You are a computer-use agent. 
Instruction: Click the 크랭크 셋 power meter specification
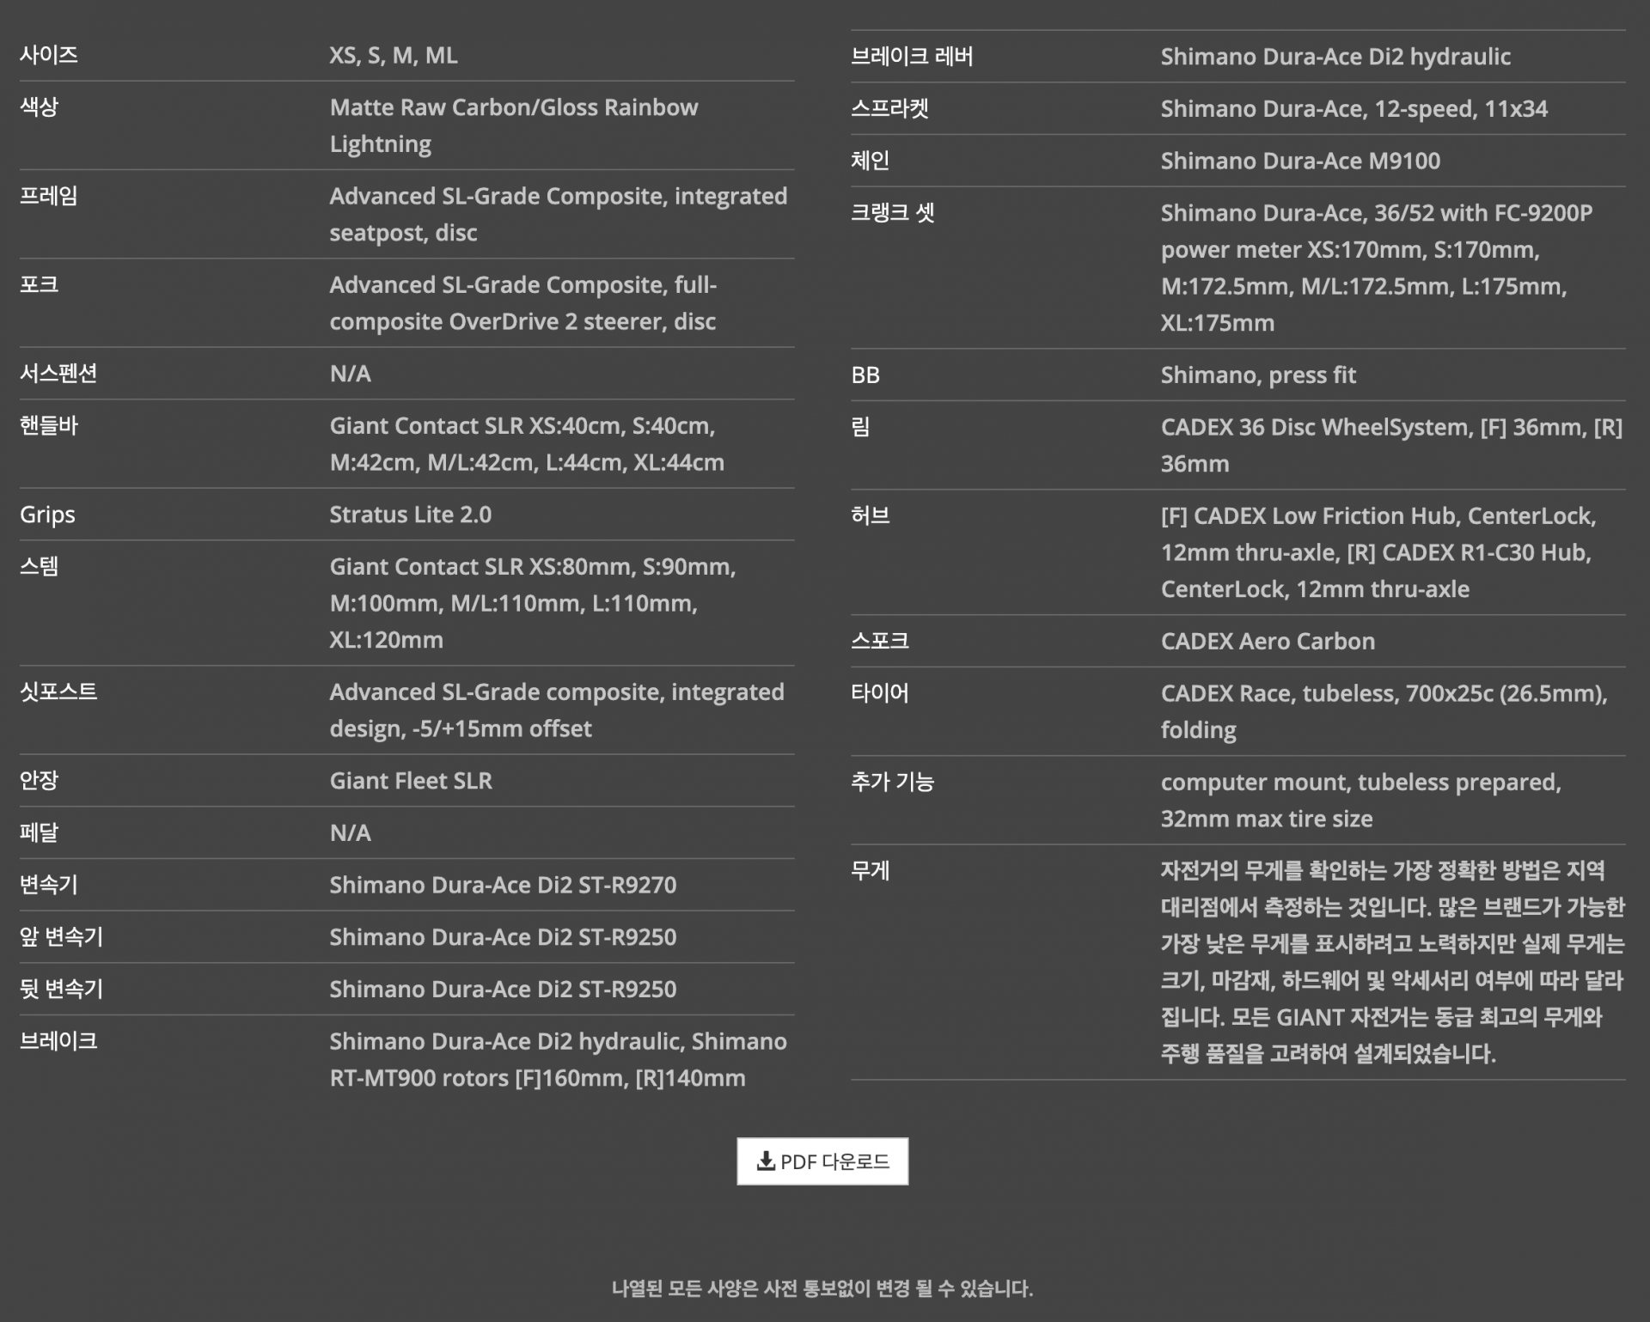pos(1376,267)
